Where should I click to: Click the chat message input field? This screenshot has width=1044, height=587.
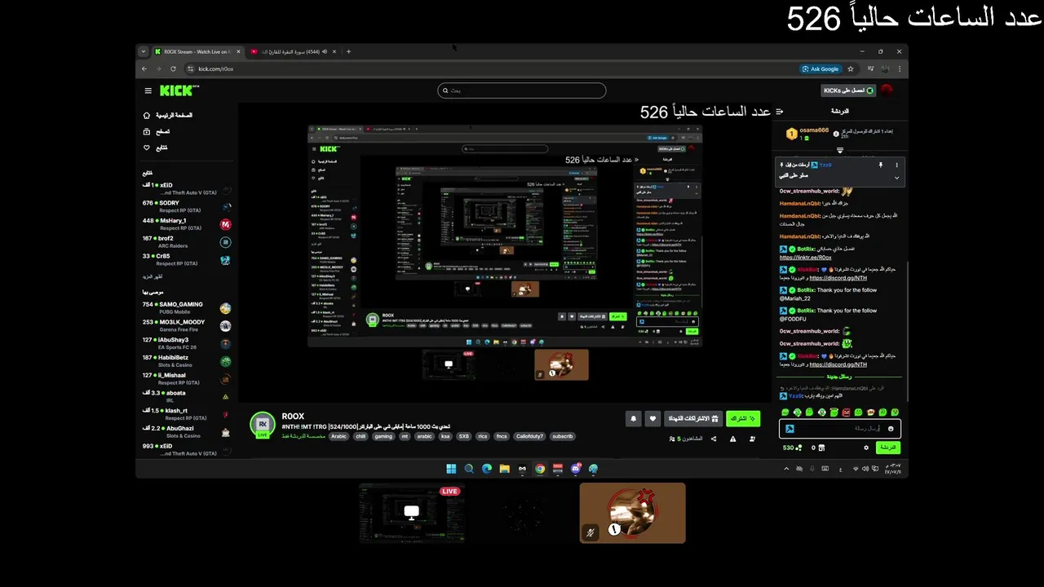click(840, 429)
